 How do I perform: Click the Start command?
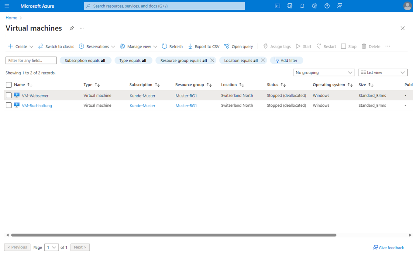(x=304, y=46)
